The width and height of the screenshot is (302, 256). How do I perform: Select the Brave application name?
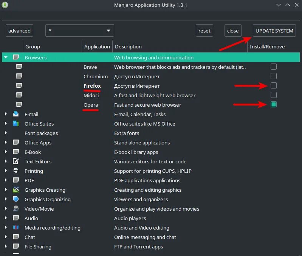pos(90,67)
